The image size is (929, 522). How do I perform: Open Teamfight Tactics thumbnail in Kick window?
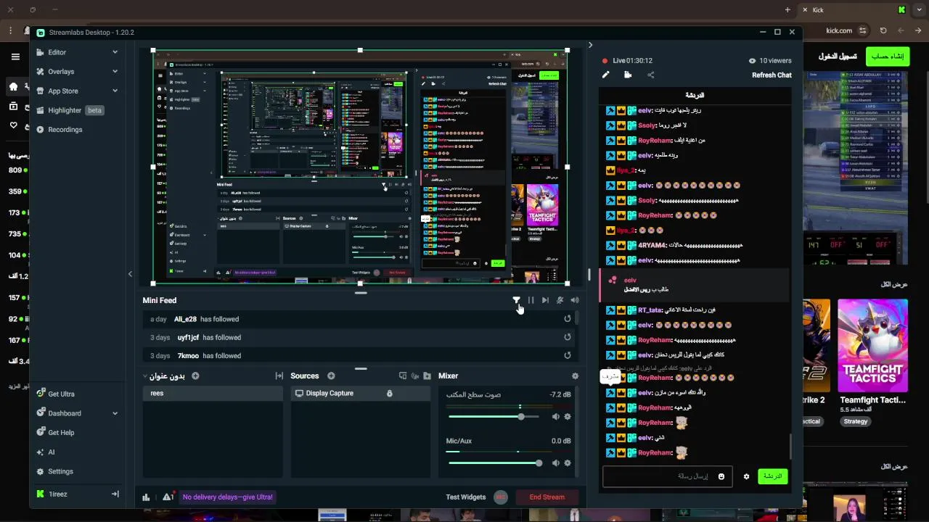coord(872,345)
